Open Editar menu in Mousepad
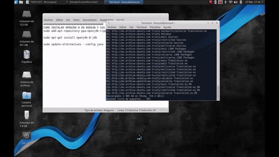The width and height of the screenshot is (279, 157). (x=59, y=20)
